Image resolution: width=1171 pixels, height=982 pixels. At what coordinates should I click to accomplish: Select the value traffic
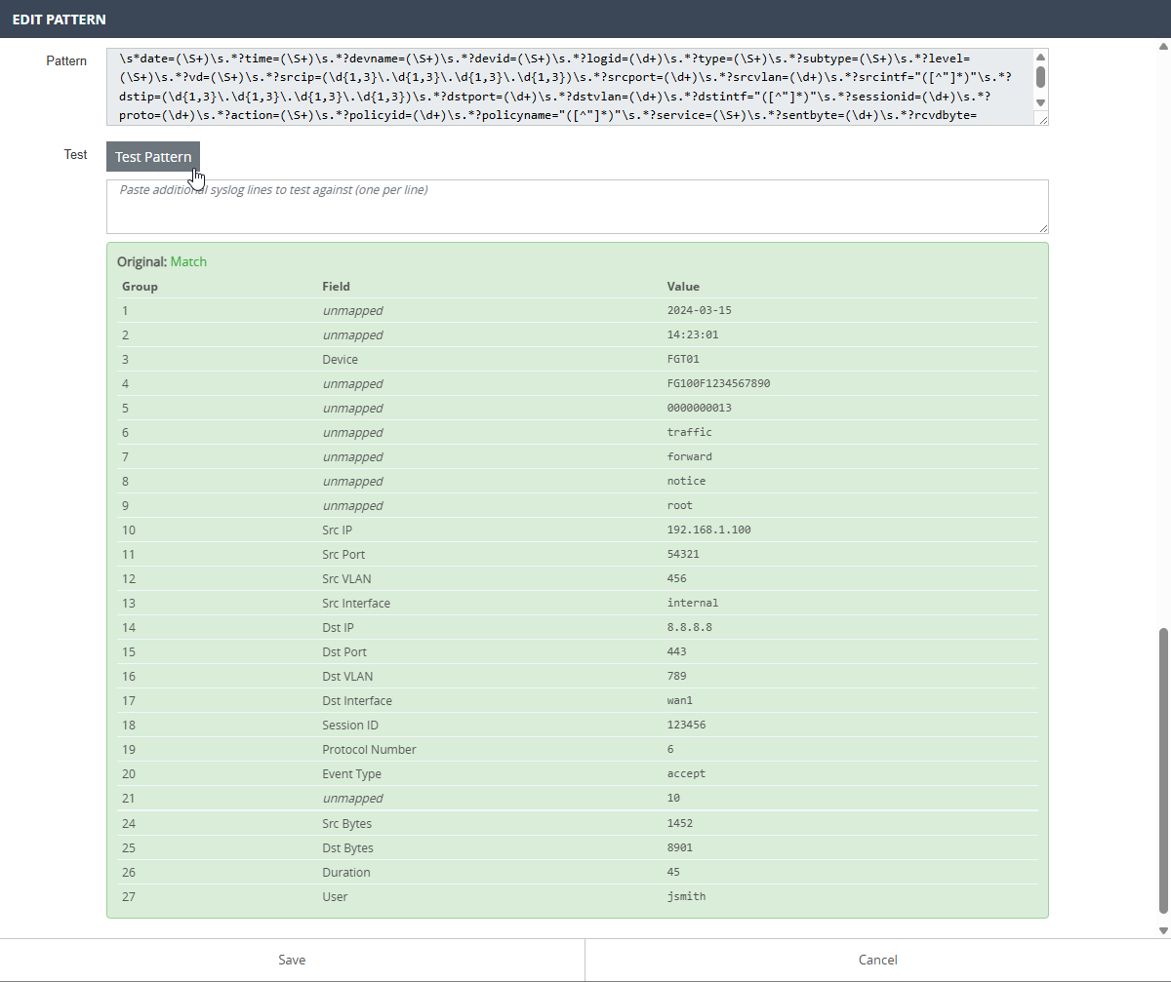[x=689, y=432]
